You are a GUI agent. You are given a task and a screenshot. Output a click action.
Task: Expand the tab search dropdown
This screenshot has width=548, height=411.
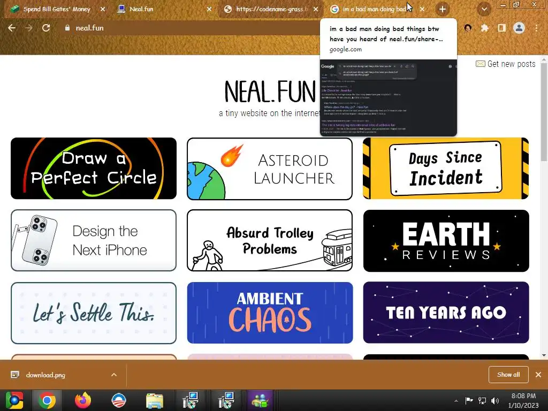[x=484, y=9]
